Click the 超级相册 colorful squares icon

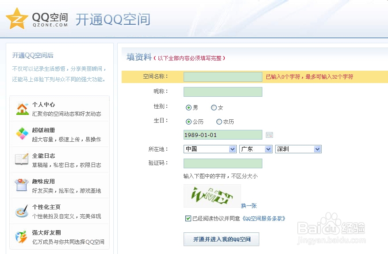22,134
